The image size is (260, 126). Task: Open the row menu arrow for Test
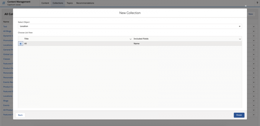click(254, 27)
